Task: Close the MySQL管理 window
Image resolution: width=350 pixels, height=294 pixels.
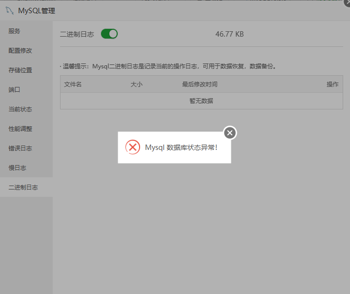Action: 348,2
